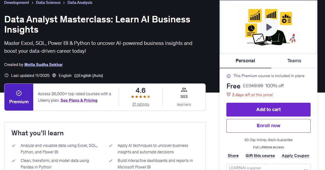Open See Plans & Pricing link
325x170 pixels.
(x=79, y=100)
